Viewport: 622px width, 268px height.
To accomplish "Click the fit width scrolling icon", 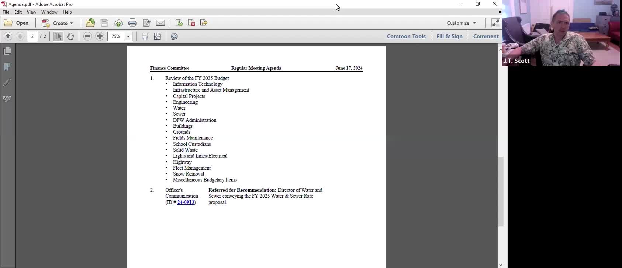I will tap(145, 36).
